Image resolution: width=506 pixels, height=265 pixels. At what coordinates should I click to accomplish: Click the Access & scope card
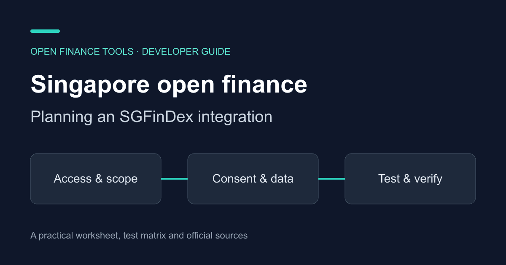[96, 179]
